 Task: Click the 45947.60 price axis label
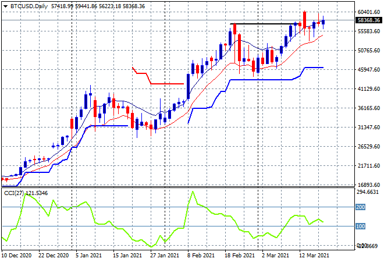[x=368, y=70]
